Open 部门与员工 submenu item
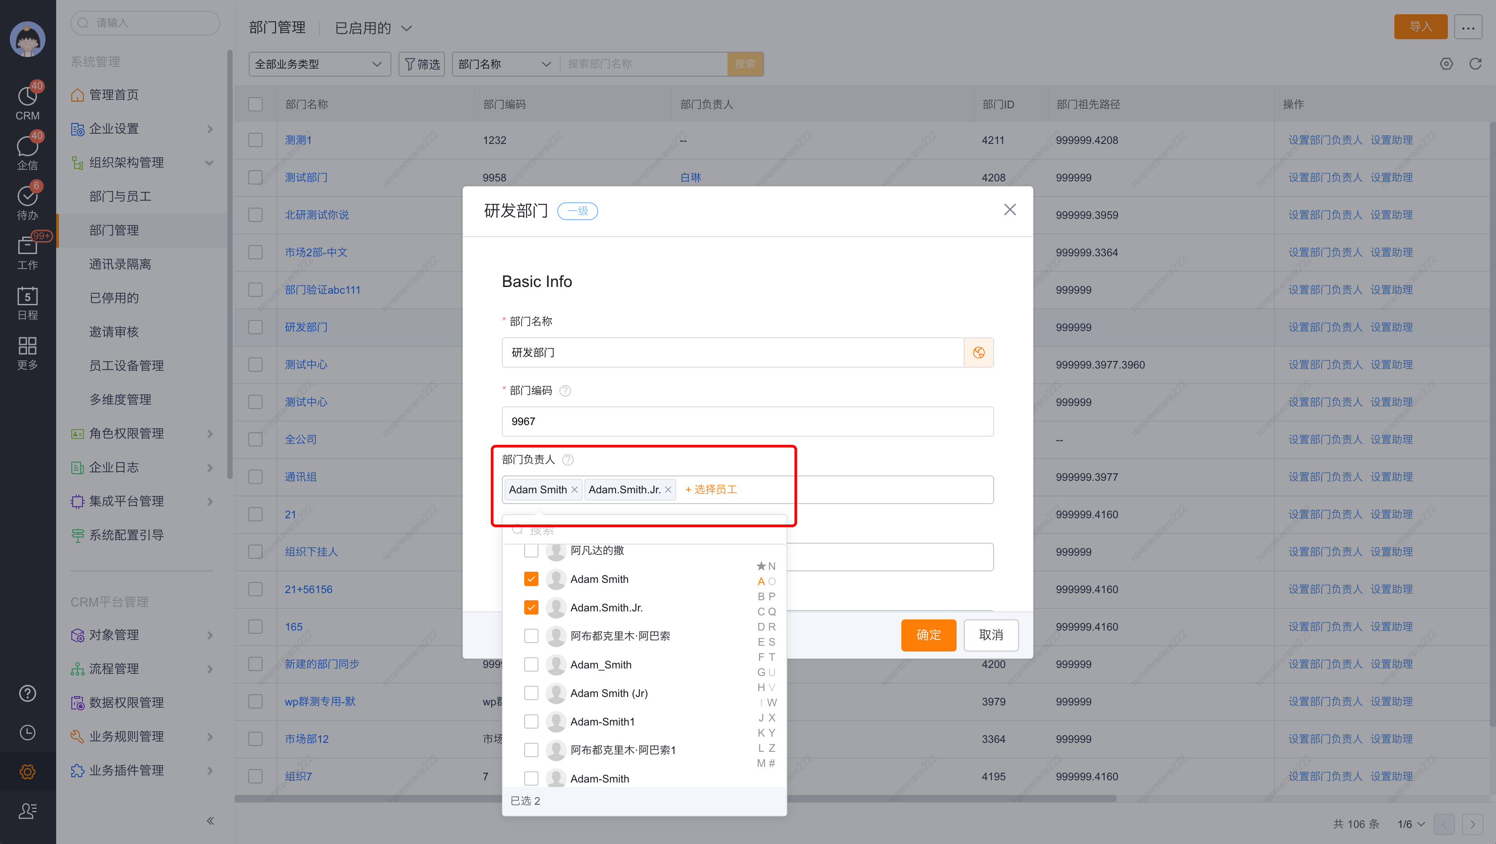Screen dimensions: 1496x844 coord(142,196)
